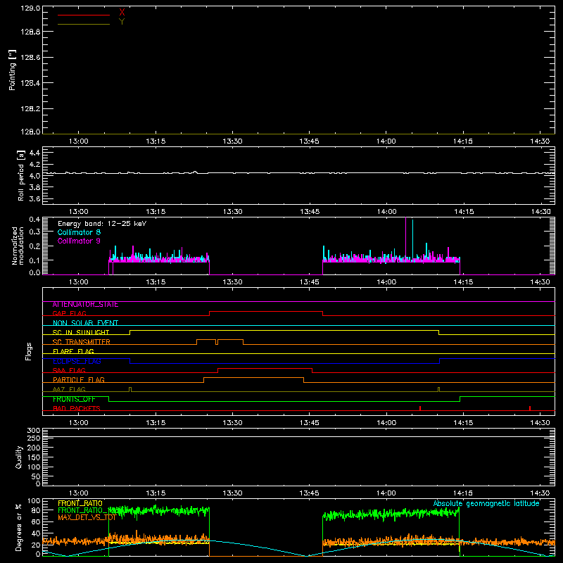This screenshot has width=563, height=563.
Task: Click the tall magenta modulation spike
Action: (x=406, y=237)
